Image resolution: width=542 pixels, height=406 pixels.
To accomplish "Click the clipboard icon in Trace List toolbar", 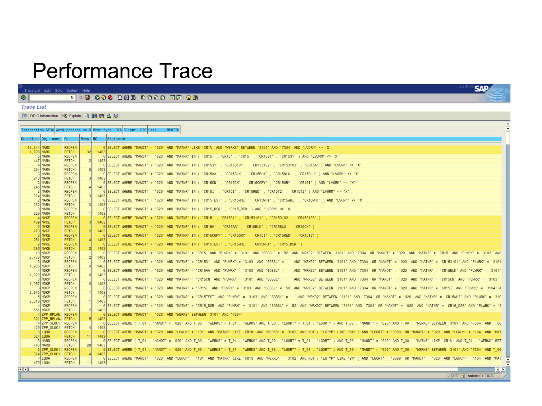I will click(101, 116).
